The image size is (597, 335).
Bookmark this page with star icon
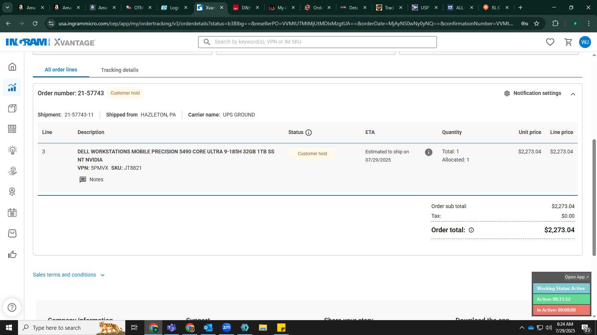(x=537, y=23)
